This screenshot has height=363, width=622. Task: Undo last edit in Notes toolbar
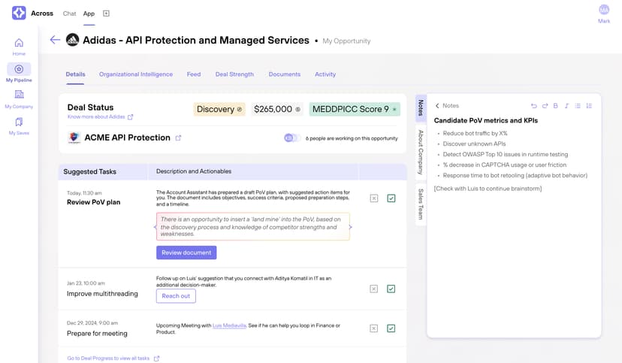(534, 106)
